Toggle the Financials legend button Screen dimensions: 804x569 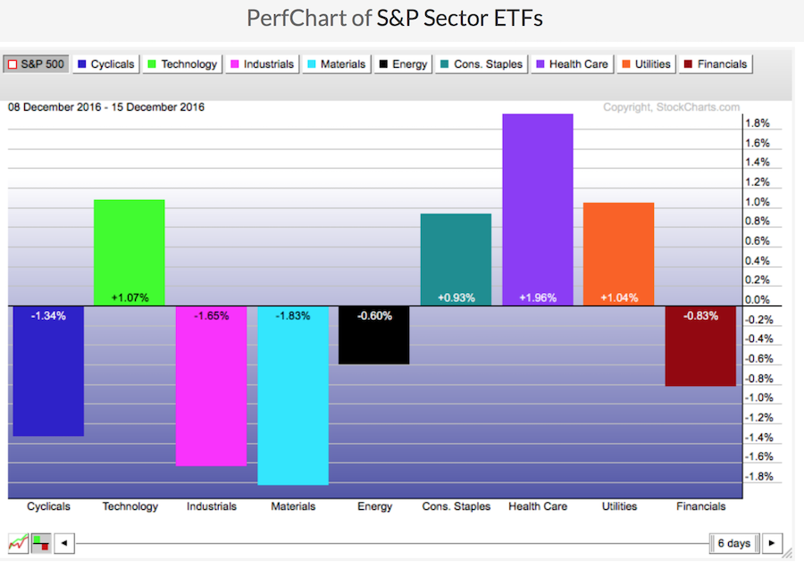point(716,64)
